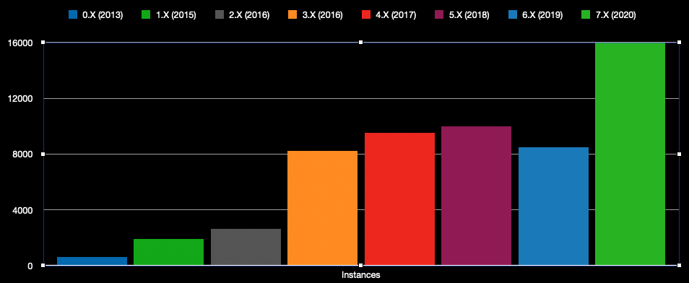This screenshot has width=689, height=283.
Task: Click the bottom-center chart selection handle
Action: point(361,265)
